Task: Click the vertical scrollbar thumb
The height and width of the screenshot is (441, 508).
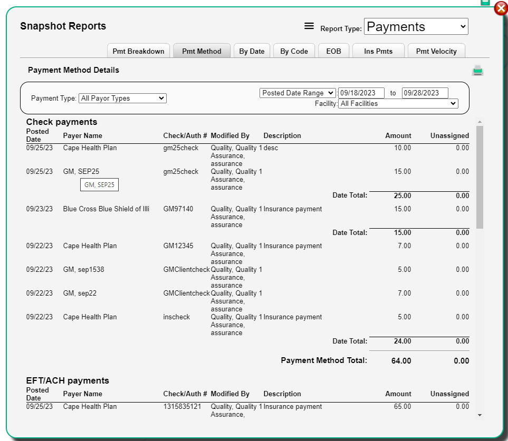Action: [x=480, y=178]
